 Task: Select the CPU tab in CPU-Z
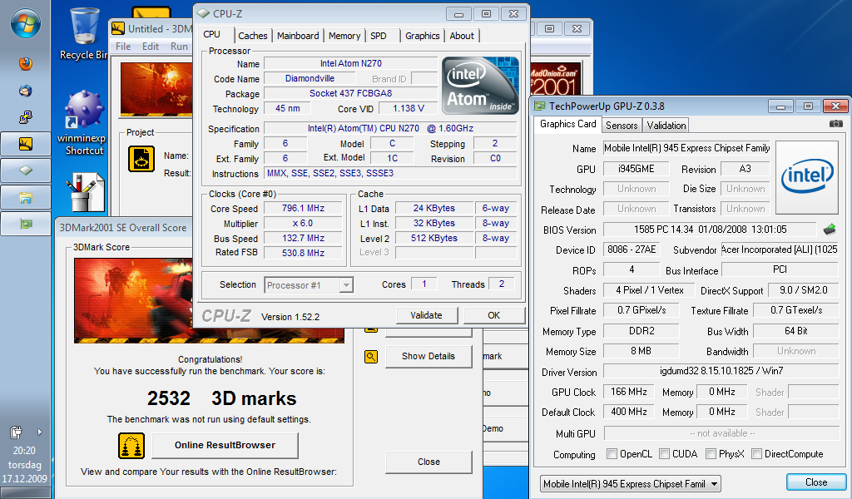(212, 34)
